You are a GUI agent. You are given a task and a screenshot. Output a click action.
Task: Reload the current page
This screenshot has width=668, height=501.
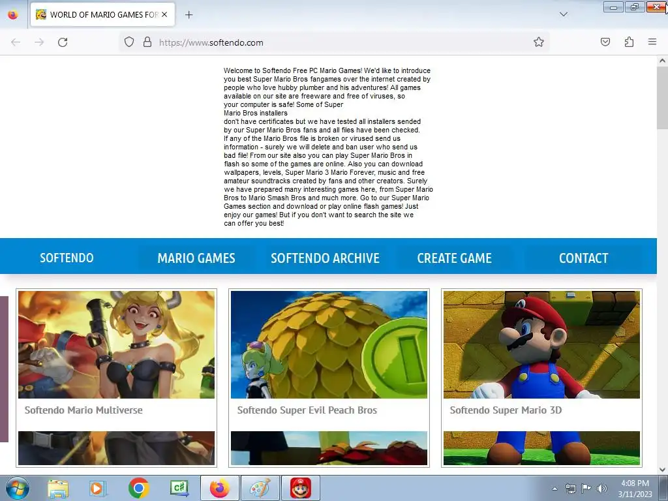tap(63, 42)
